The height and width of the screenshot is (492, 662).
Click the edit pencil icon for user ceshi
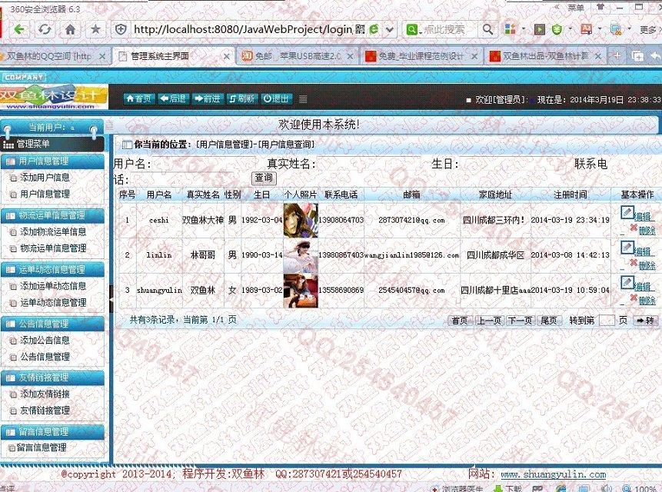[x=627, y=212]
